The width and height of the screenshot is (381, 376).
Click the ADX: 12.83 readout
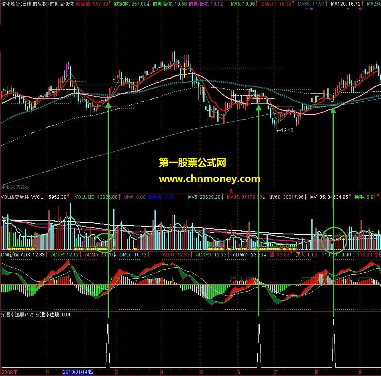pos(33,254)
